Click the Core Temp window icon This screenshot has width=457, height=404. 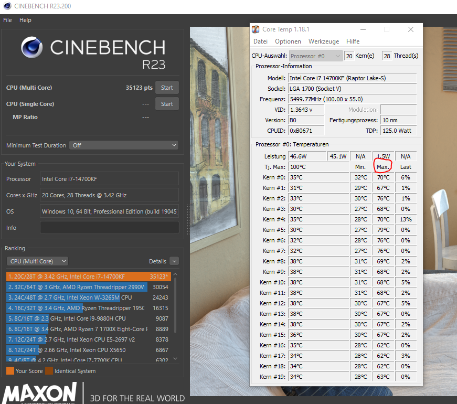click(x=256, y=29)
